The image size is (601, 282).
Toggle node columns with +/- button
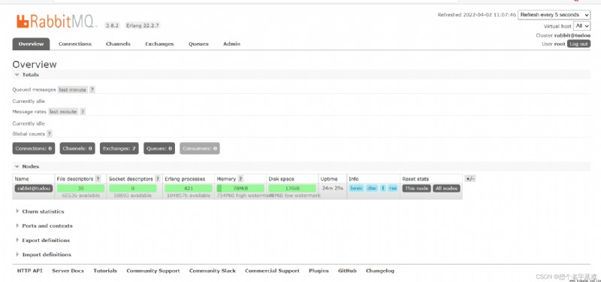470,179
